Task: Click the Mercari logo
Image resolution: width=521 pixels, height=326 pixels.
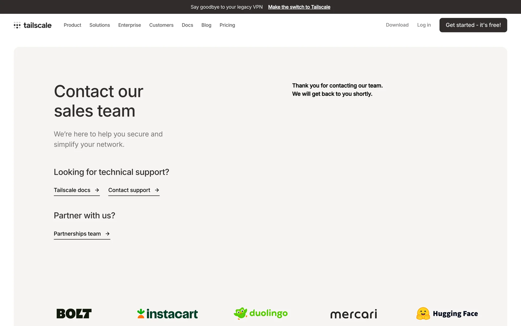Action: tap(354, 314)
